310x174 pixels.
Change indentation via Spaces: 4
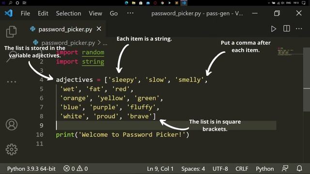click(193, 169)
